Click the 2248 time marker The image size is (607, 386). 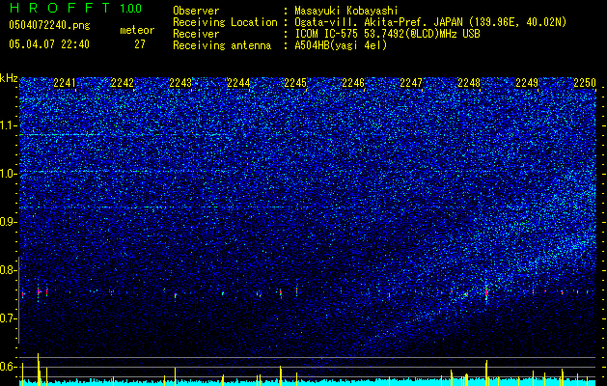click(469, 83)
